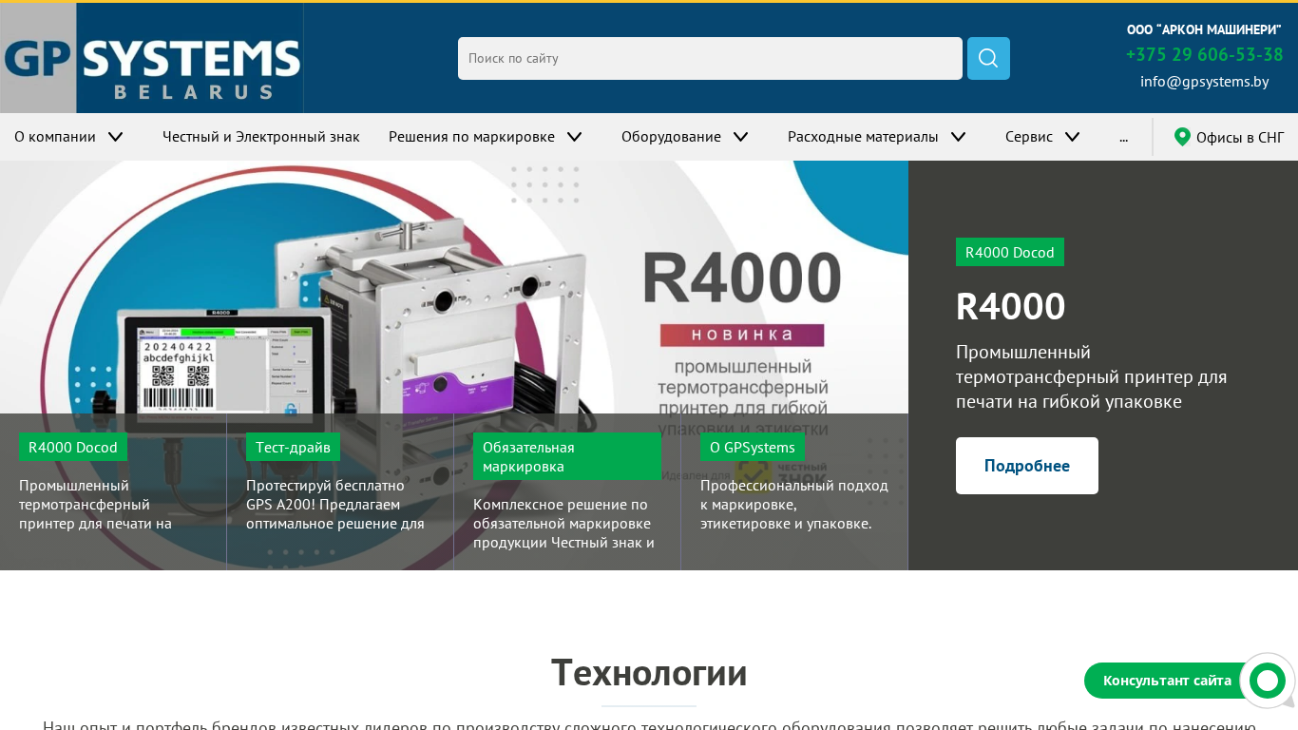Expand Сервис dropdown arrow
The image size is (1298, 730).
pos(1073,137)
